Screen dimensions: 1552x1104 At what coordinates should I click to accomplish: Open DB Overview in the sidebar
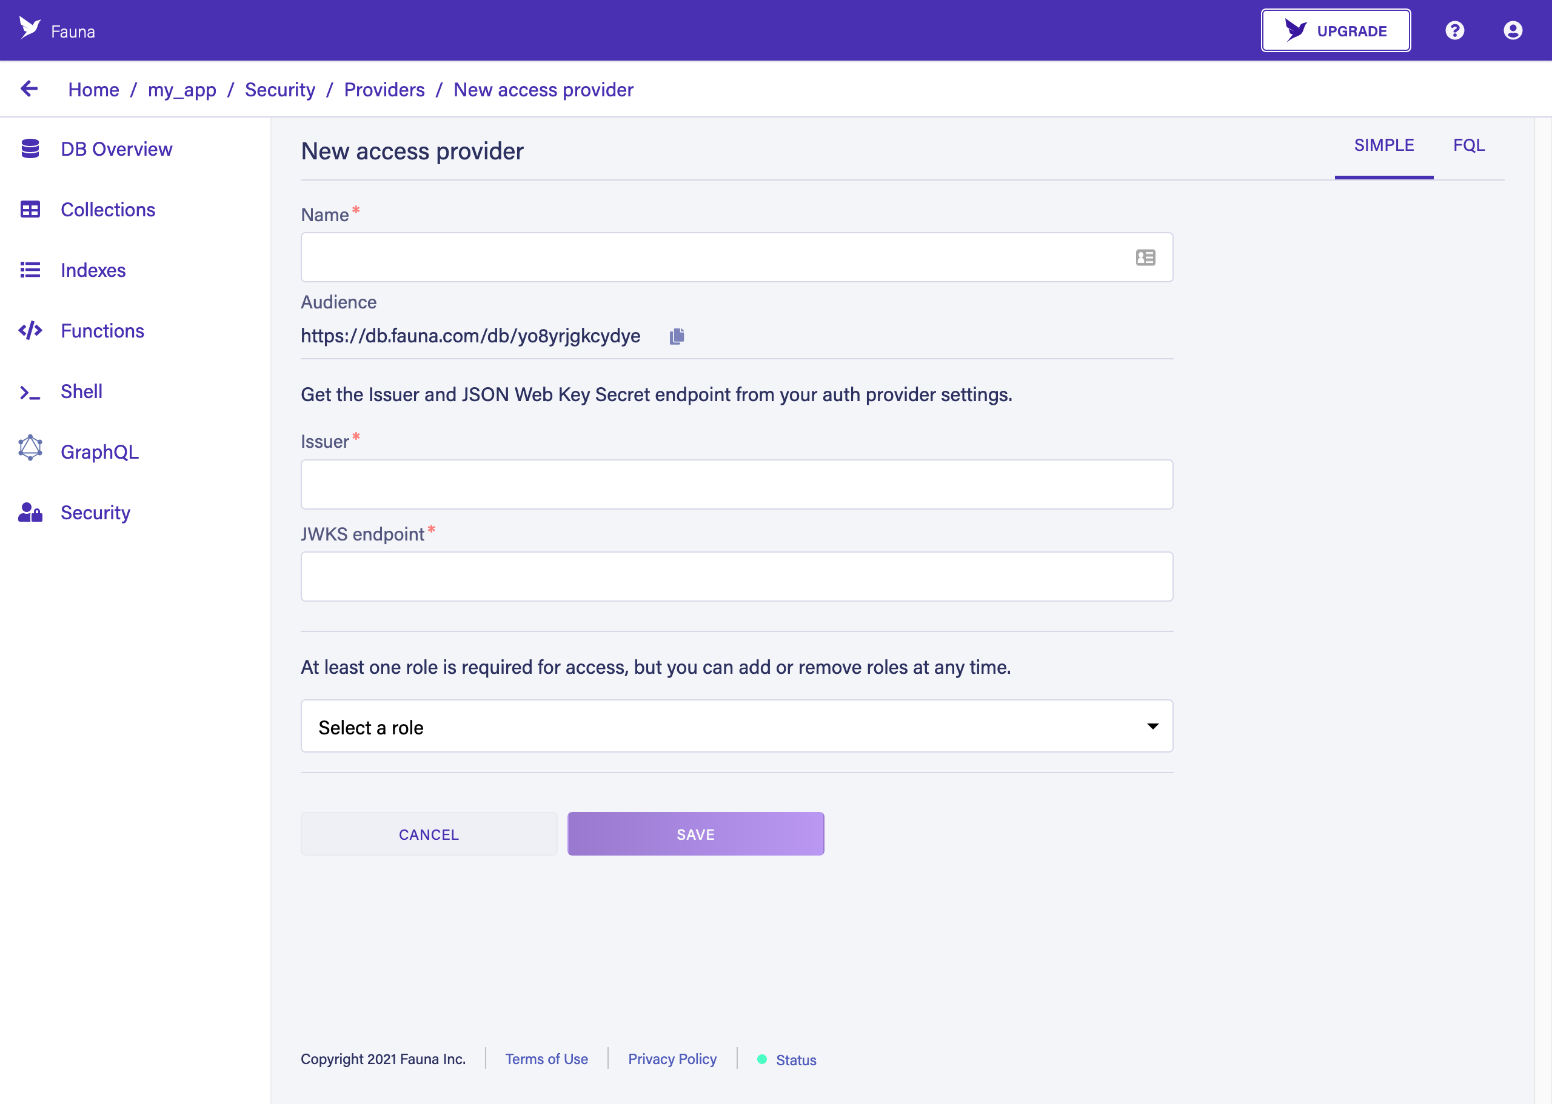(x=116, y=149)
